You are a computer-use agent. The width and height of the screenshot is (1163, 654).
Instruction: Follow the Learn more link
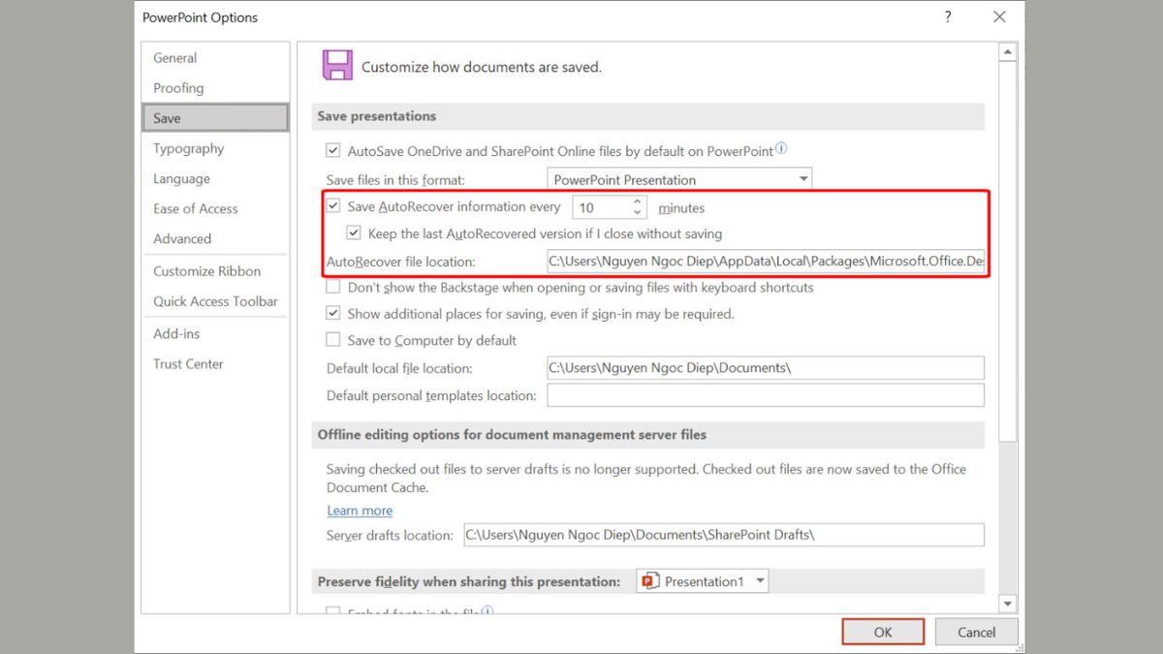[360, 511]
